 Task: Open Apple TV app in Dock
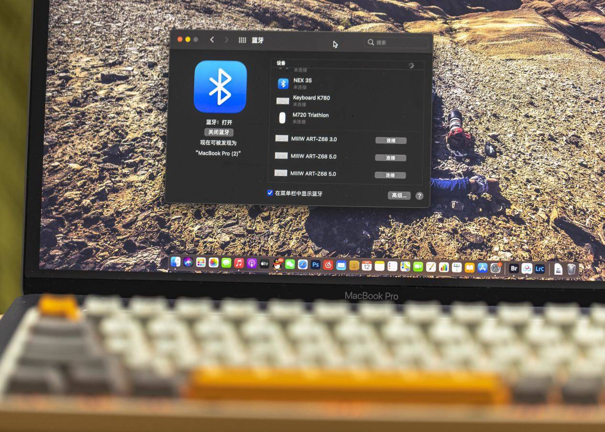(x=264, y=264)
